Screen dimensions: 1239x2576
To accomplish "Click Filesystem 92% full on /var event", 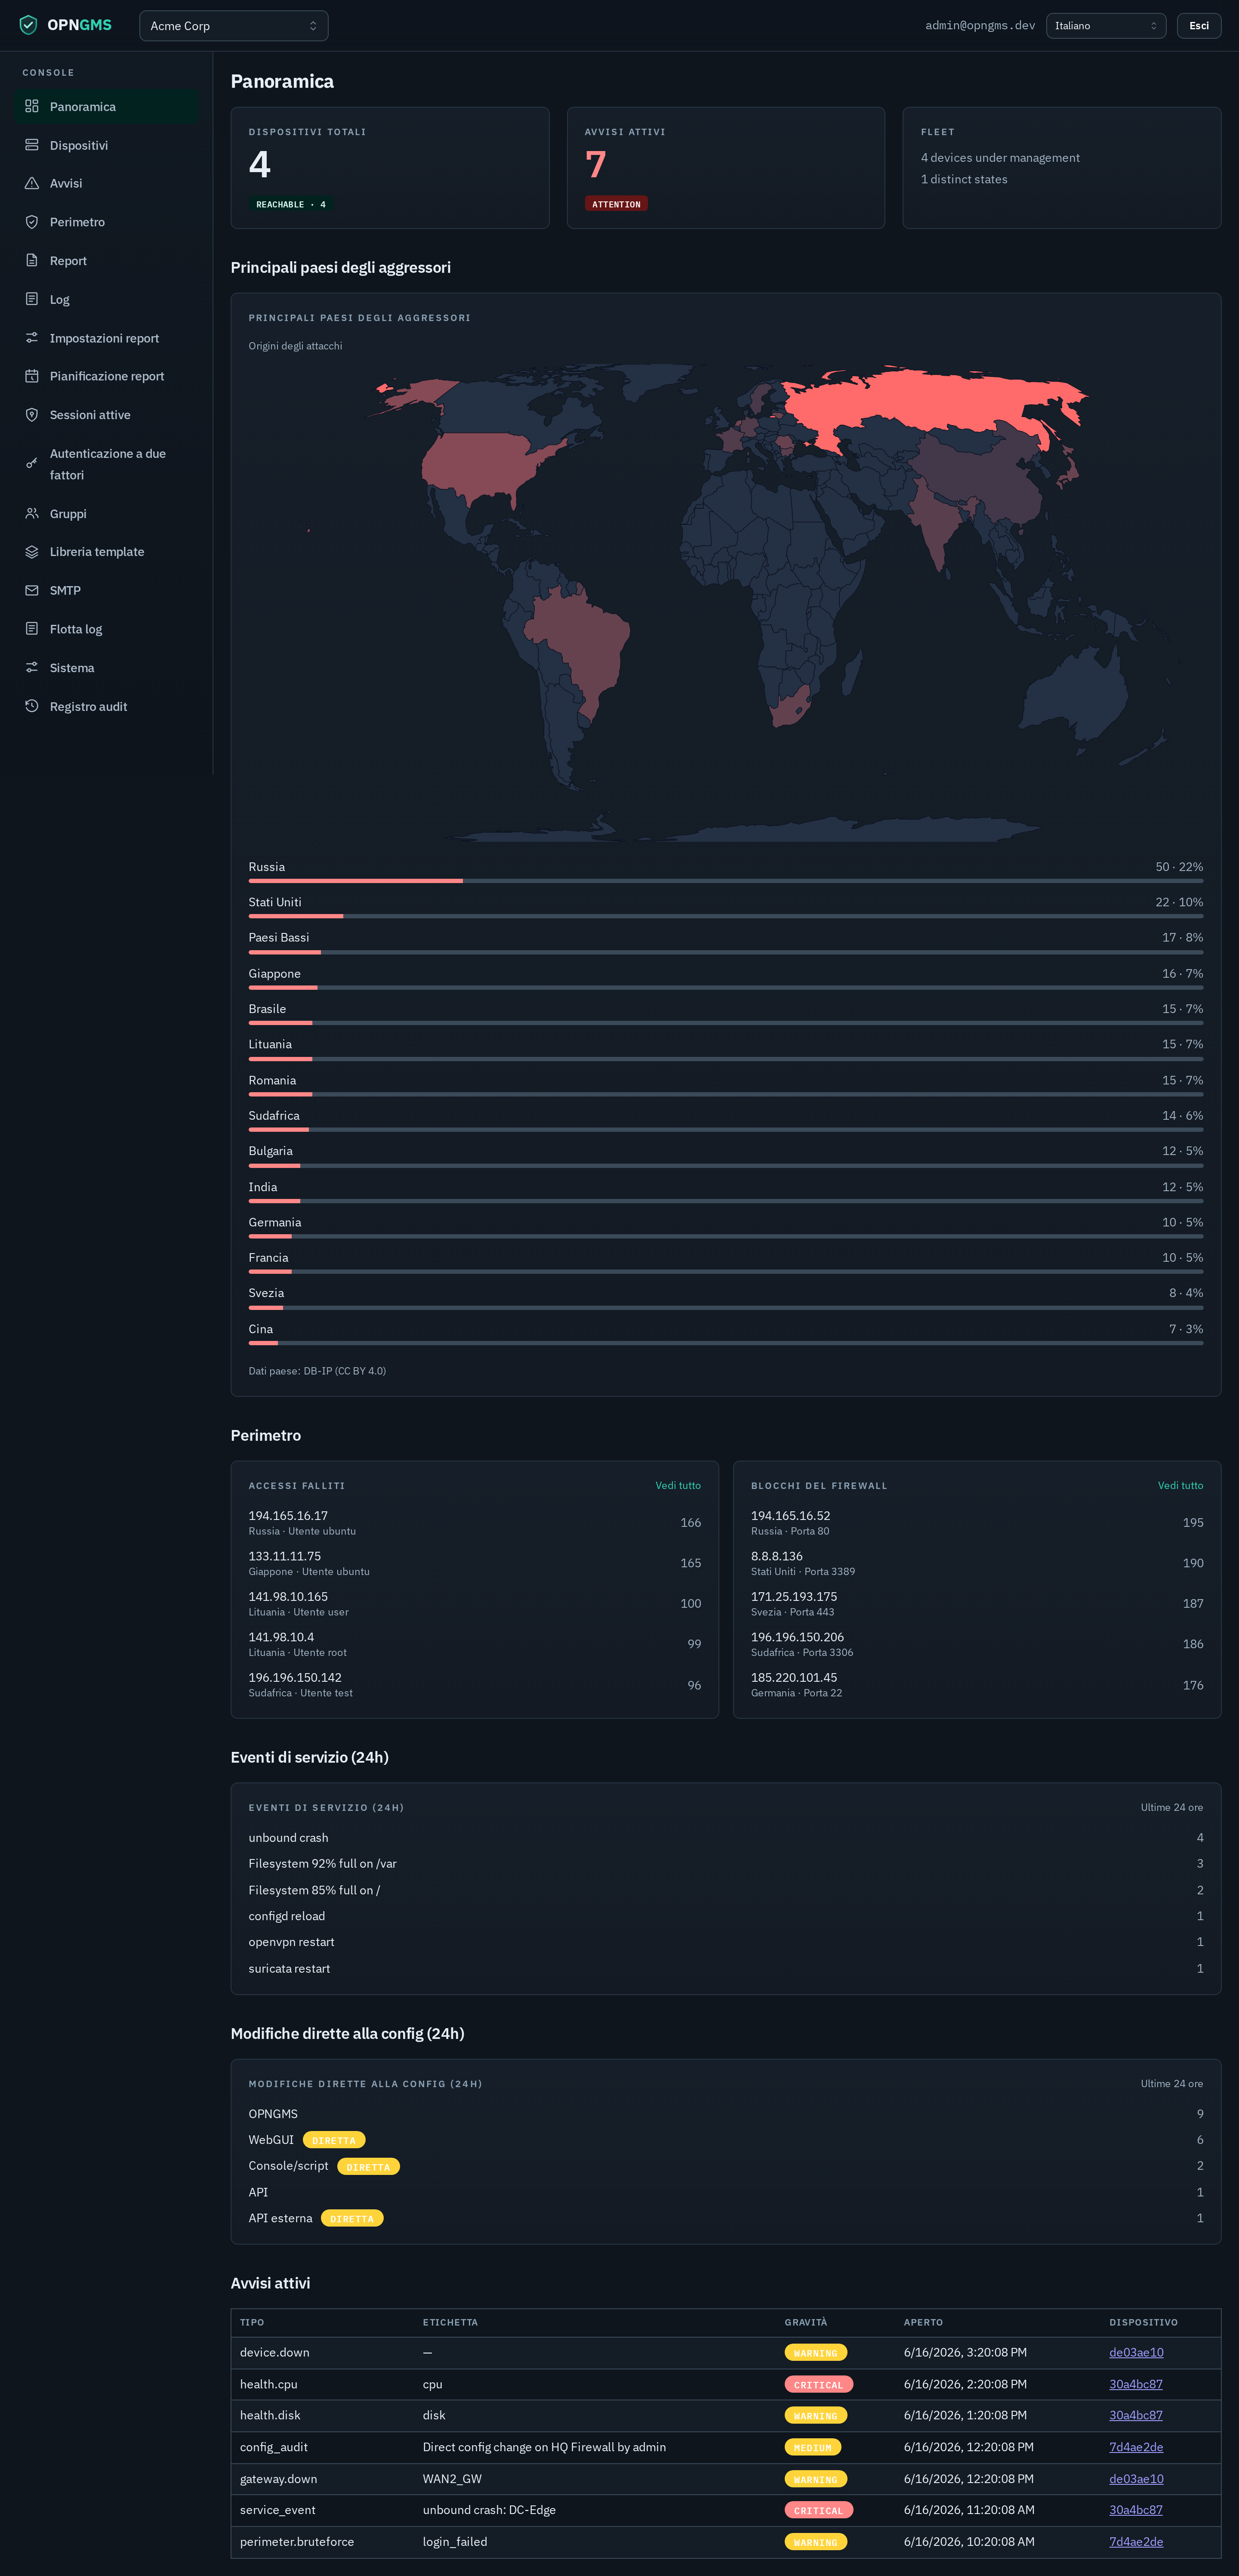I will pos(322,1863).
